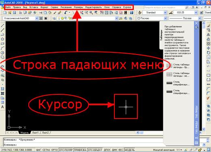Select the Rectangle draw tool
Viewport: 211px width, 152px height.
click(x=2, y=44)
